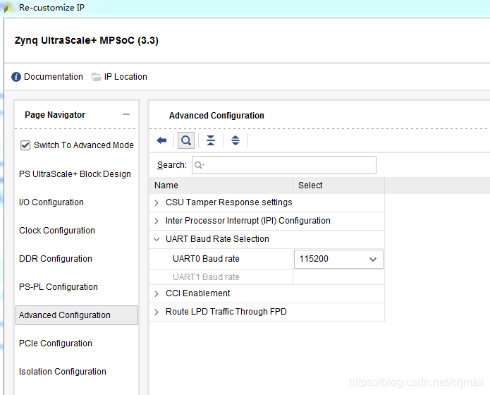Open Isolation Configuration page
Viewport: 490px width, 395px height.
click(x=63, y=372)
